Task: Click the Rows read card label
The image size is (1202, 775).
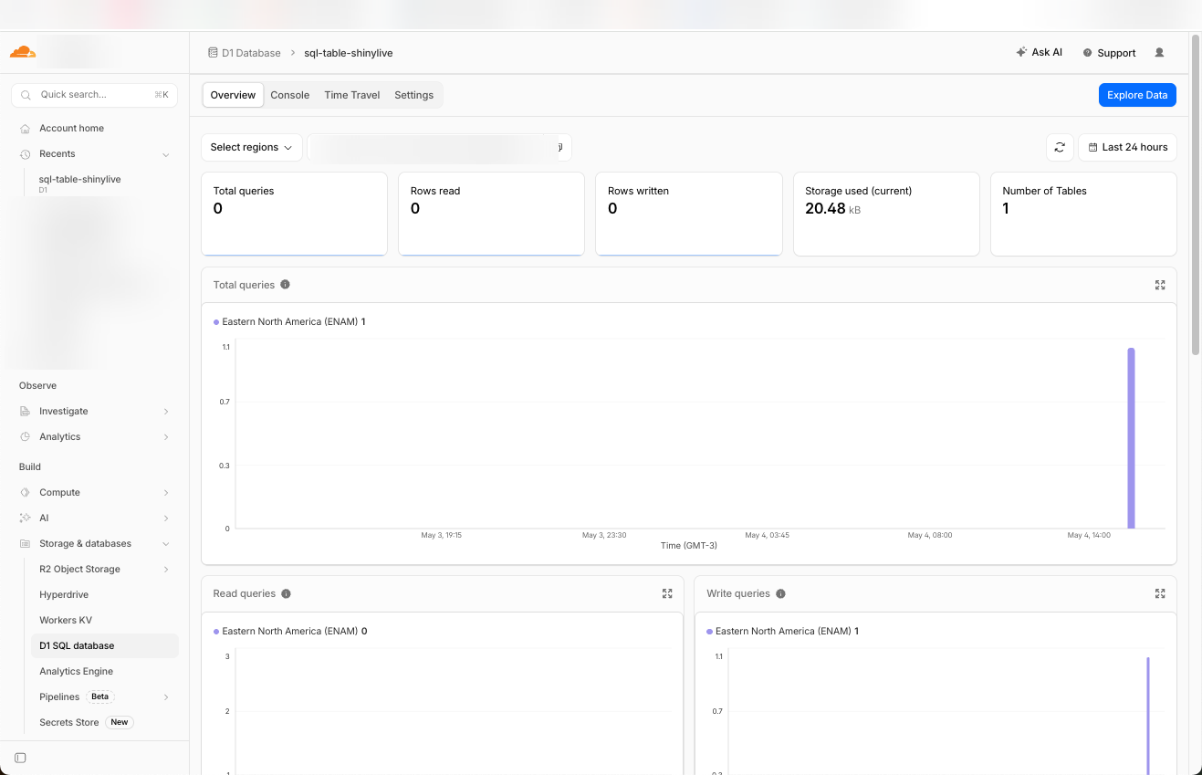Action: click(435, 191)
